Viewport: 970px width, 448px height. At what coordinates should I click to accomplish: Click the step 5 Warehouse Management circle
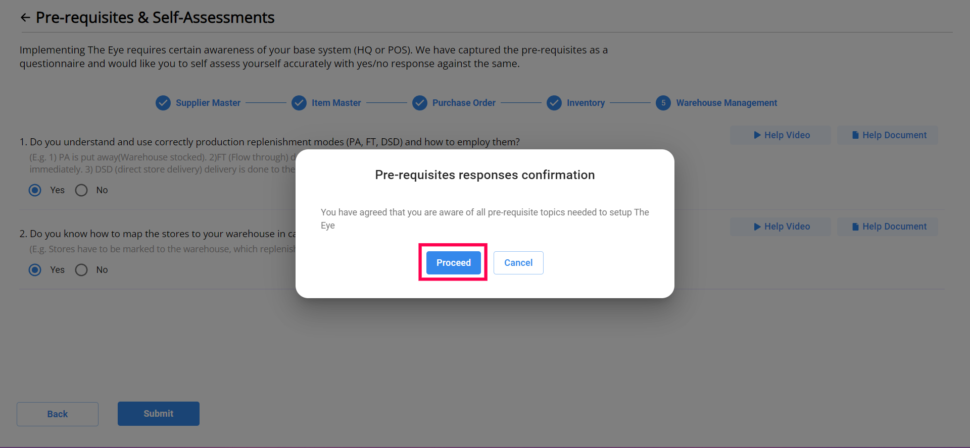point(663,103)
